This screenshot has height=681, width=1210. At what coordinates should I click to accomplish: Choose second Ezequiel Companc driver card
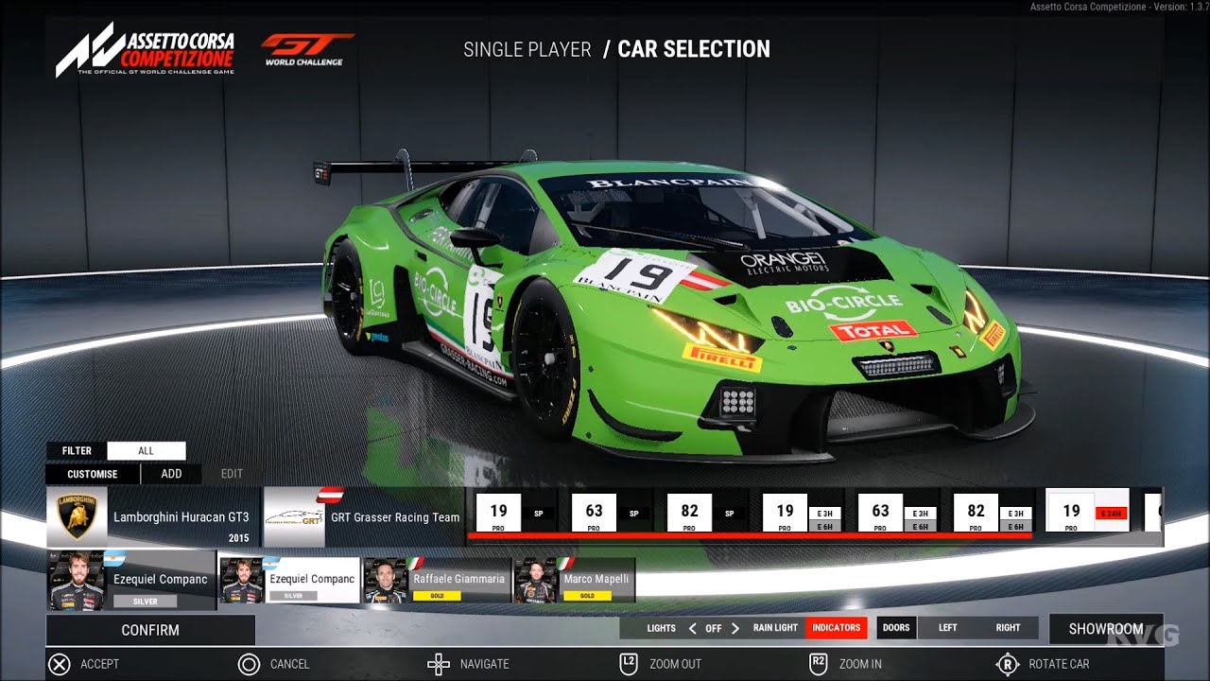point(289,580)
